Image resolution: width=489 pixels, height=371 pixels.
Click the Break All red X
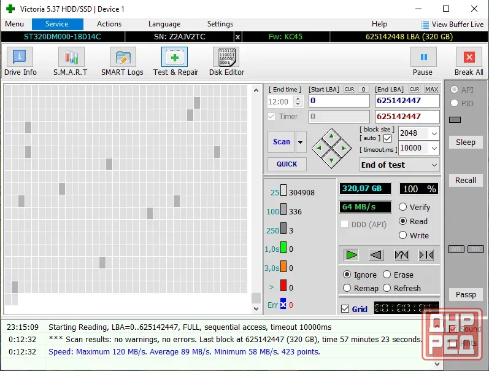point(469,57)
